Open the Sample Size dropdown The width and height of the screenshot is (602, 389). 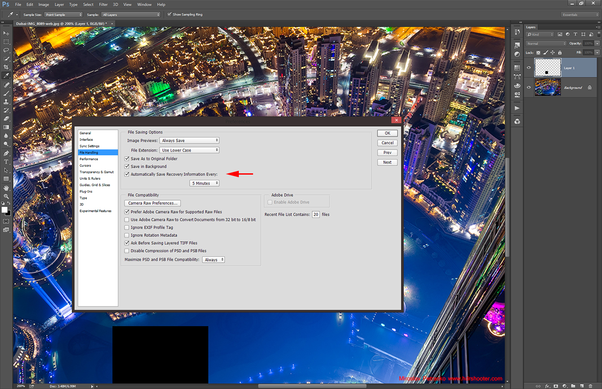63,15
